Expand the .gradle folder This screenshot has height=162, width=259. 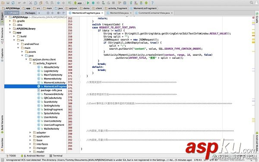[x=10, y=21]
